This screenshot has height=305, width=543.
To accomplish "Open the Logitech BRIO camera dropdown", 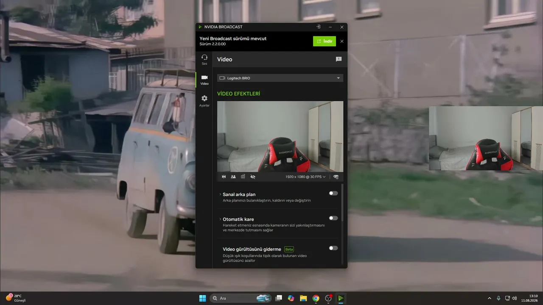I will [x=280, y=78].
